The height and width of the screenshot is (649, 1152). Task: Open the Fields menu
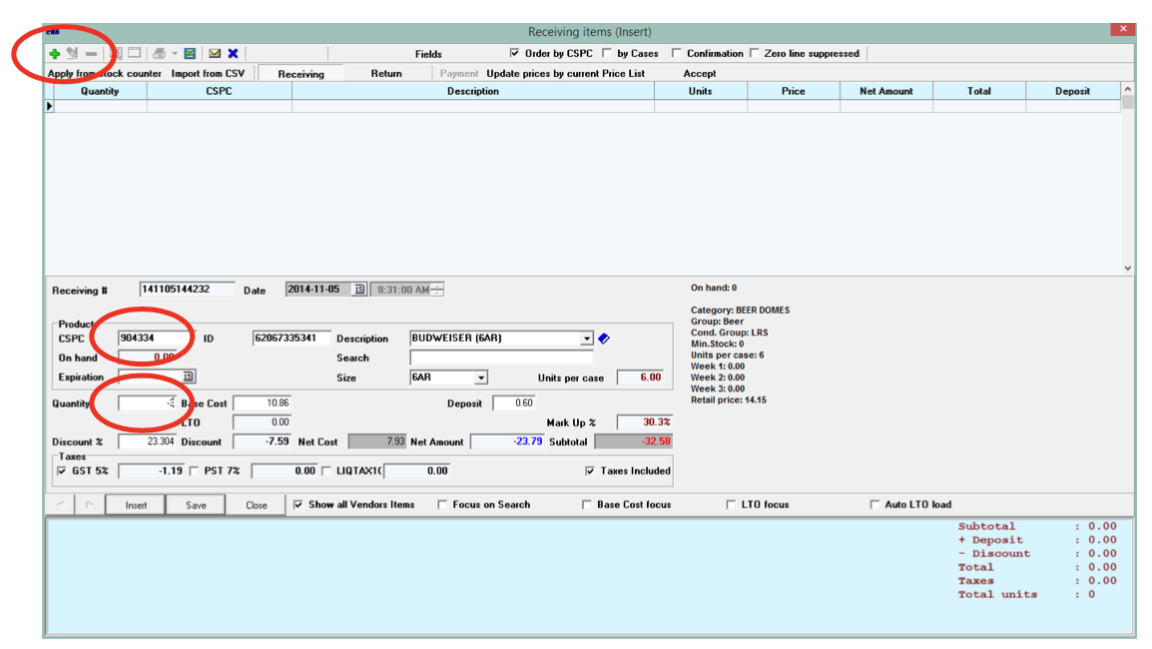tap(428, 54)
